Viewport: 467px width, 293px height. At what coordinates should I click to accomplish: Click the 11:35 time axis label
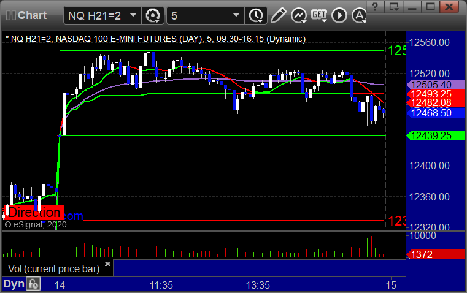point(161,286)
